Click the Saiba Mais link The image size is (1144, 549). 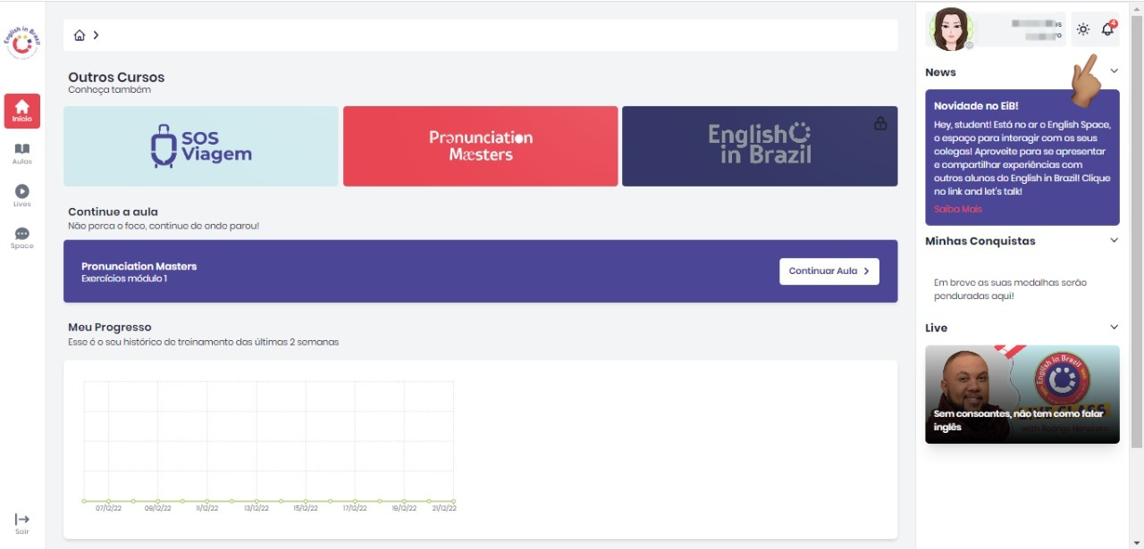[x=958, y=209]
